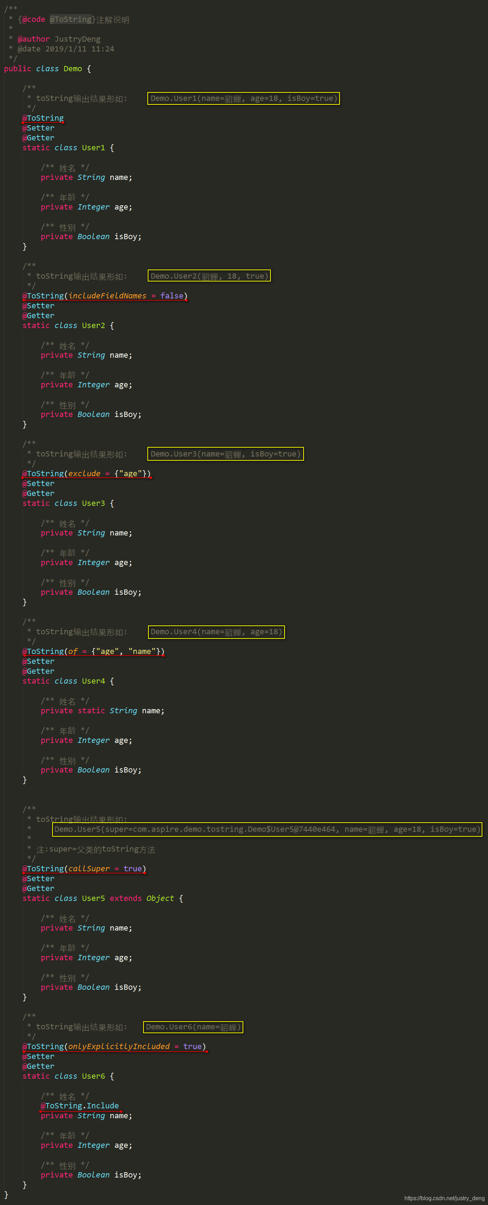488x1205 pixels.
Task: Click 'true' value in callSuper annotation
Action: click(x=133, y=869)
